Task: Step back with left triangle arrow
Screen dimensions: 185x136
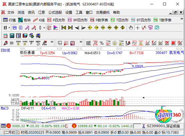Action: [77, 28]
